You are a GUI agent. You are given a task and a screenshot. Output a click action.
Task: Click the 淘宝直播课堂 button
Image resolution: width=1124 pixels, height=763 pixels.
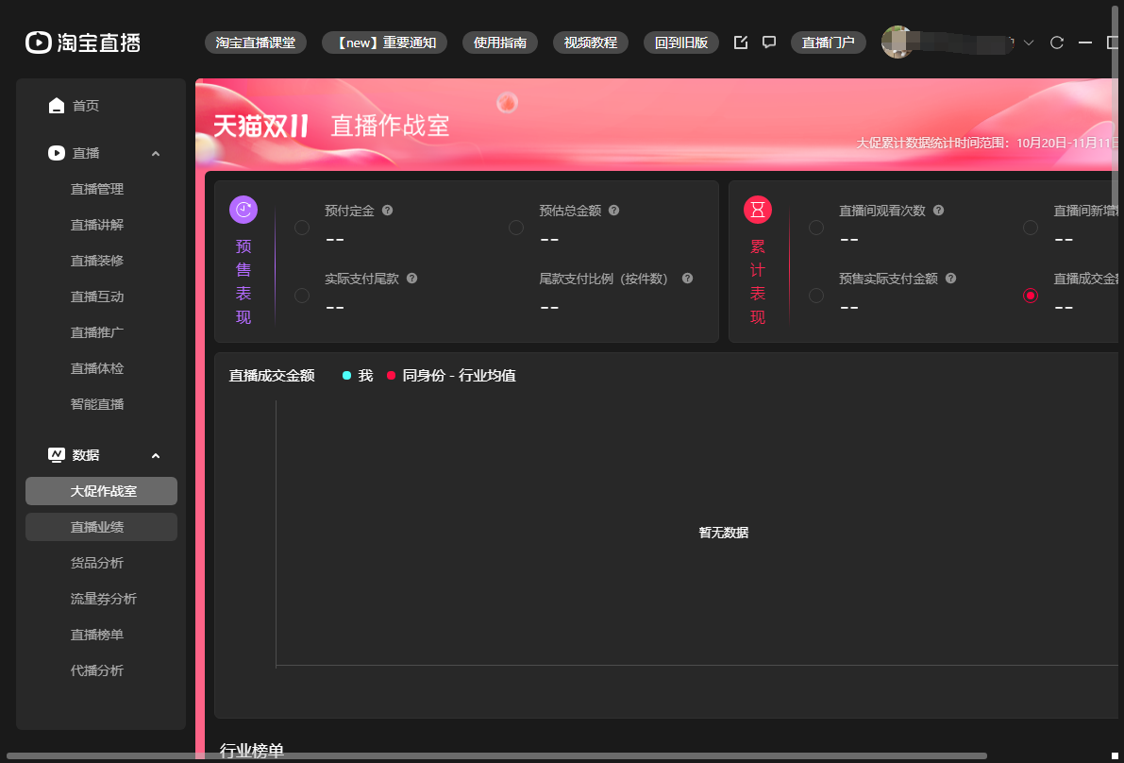(255, 42)
